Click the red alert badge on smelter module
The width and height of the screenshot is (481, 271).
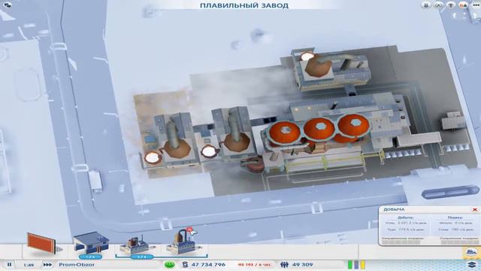(x=189, y=230)
